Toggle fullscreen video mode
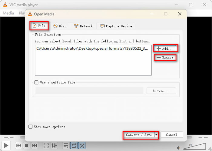 [x=46, y=146]
